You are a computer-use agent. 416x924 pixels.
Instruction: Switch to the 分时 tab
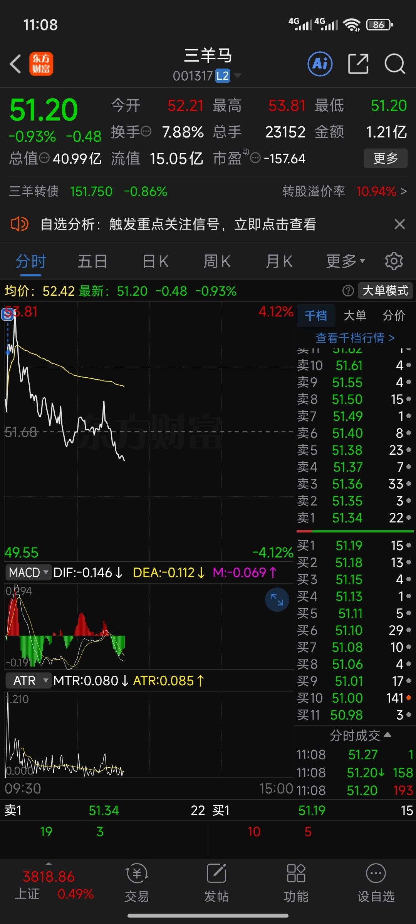point(31,261)
